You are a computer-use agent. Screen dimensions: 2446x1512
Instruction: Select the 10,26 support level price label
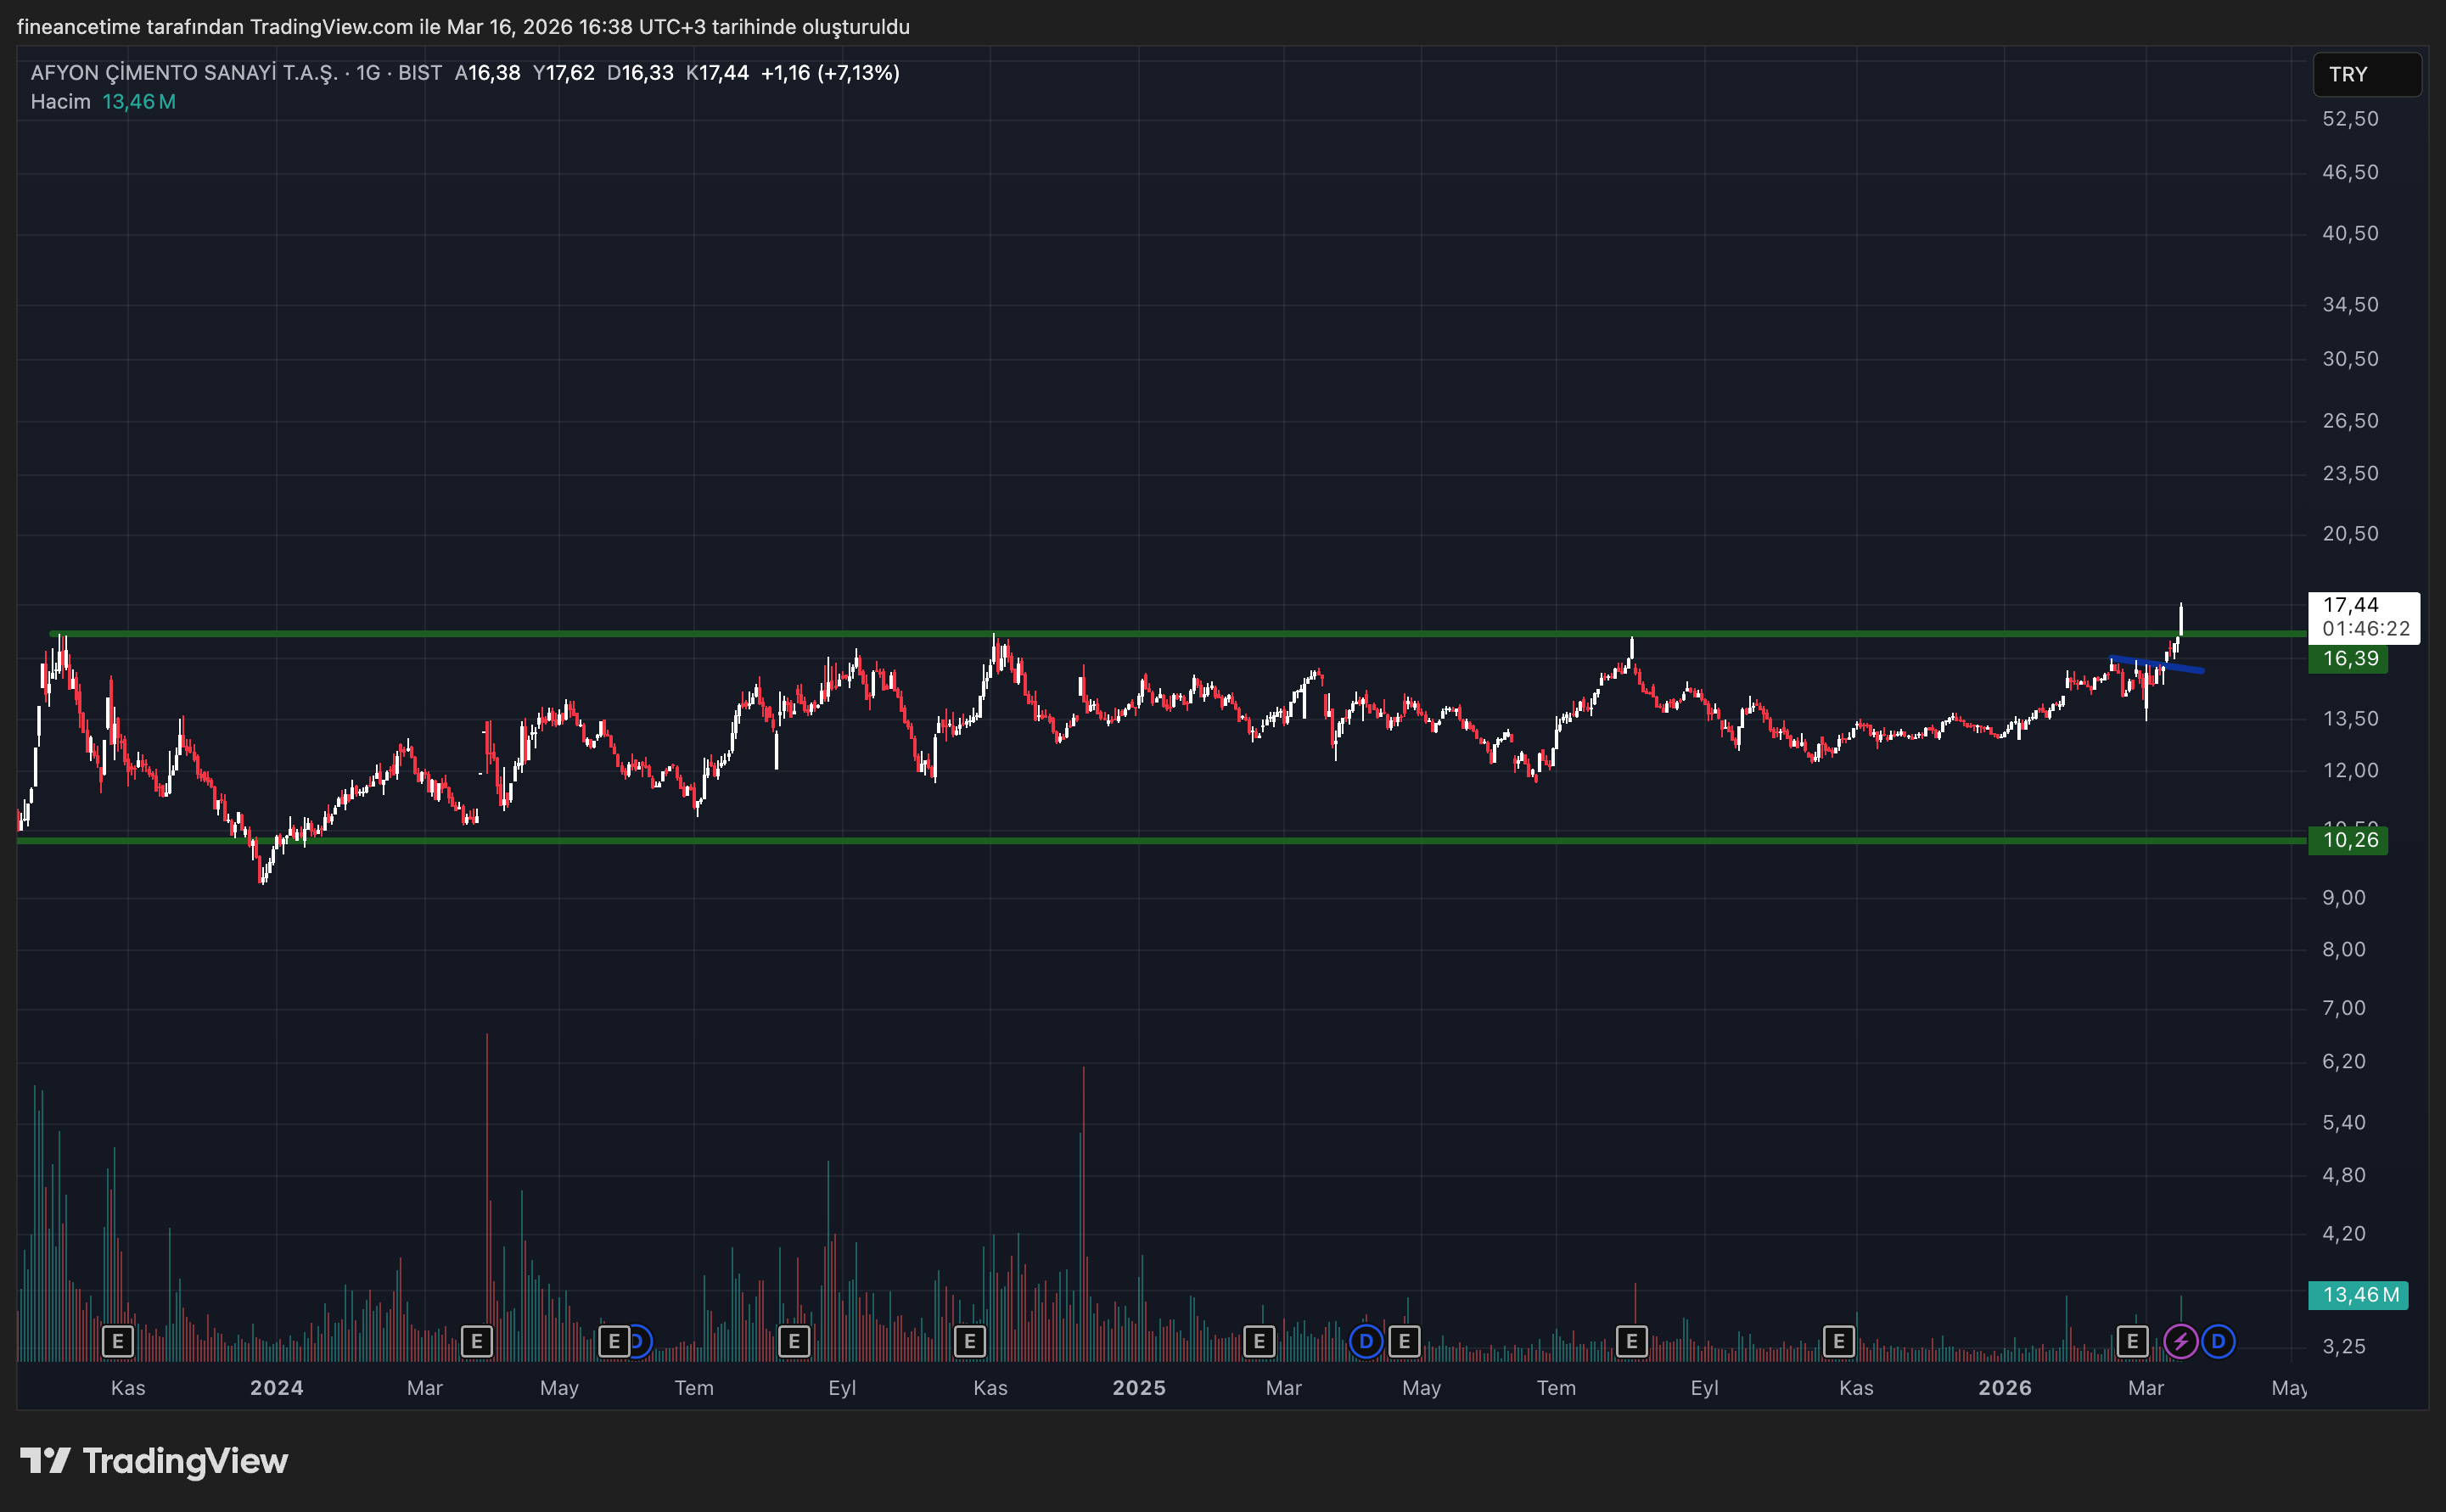[x=2347, y=840]
